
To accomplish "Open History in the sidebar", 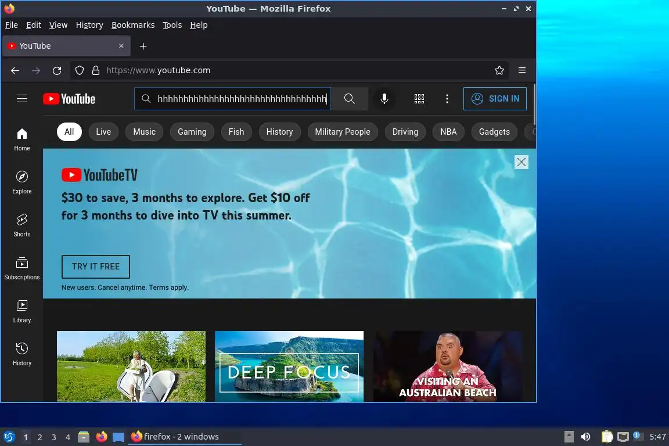I will pos(21,354).
